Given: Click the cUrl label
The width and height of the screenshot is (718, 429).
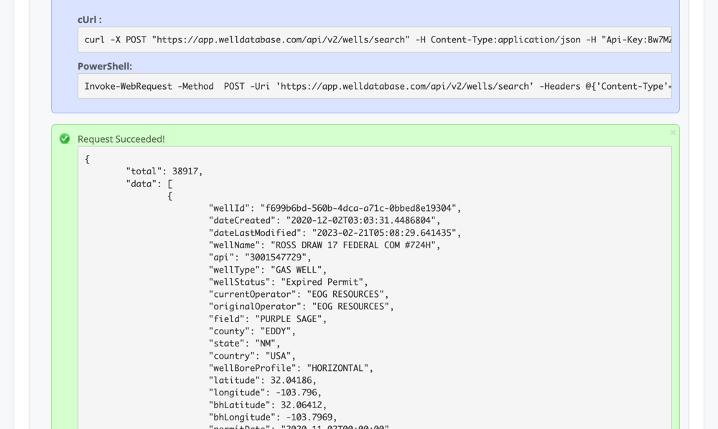Looking at the screenshot, I should pyautogui.click(x=90, y=20).
